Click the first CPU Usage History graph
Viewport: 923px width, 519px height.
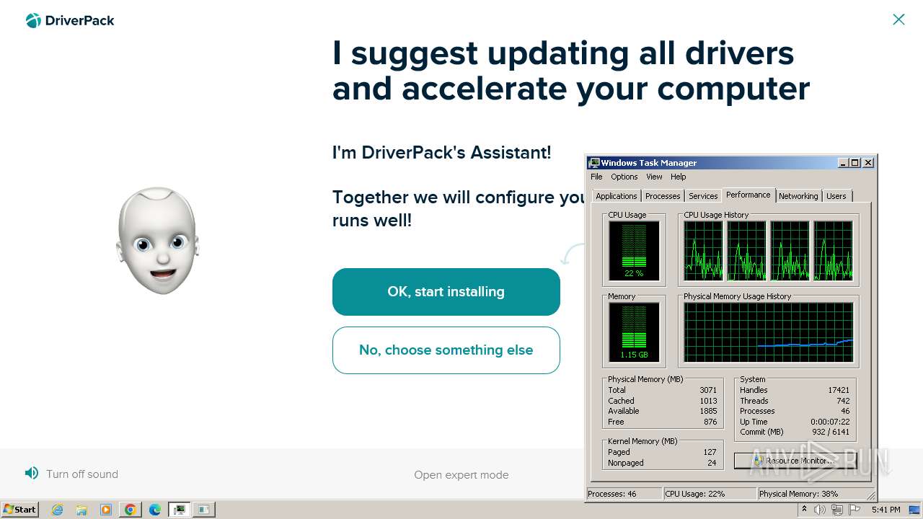pyautogui.click(x=703, y=250)
